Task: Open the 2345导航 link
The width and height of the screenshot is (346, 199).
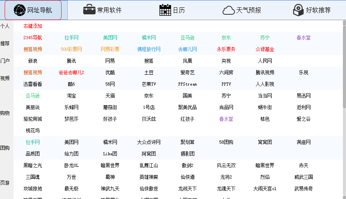Action: [x=33, y=38]
